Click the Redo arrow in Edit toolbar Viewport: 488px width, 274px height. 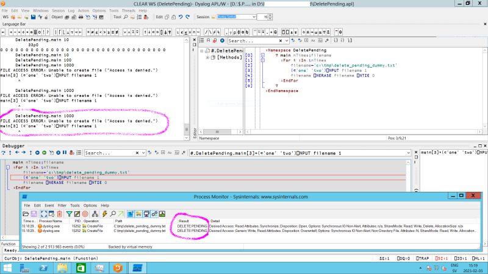pos(187,17)
